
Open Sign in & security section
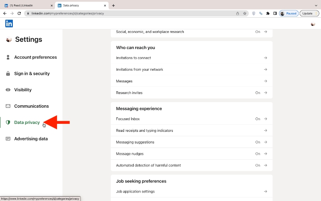(x=32, y=74)
